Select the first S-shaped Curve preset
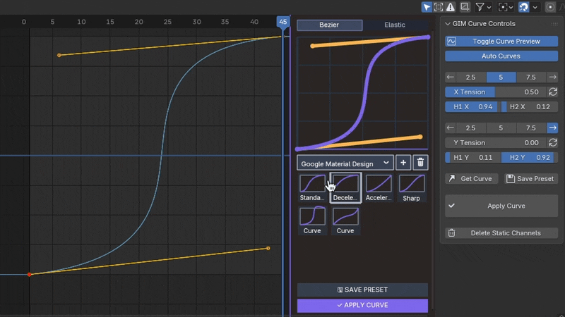 click(312, 220)
